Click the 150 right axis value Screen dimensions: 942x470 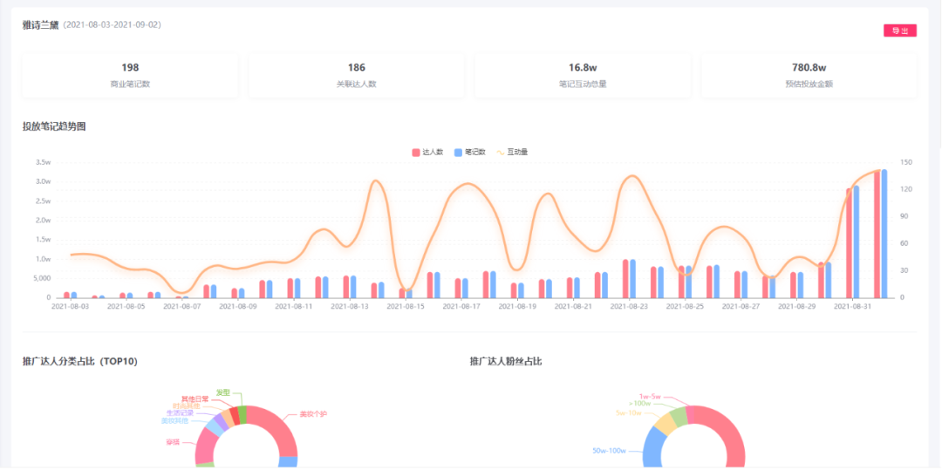(906, 162)
